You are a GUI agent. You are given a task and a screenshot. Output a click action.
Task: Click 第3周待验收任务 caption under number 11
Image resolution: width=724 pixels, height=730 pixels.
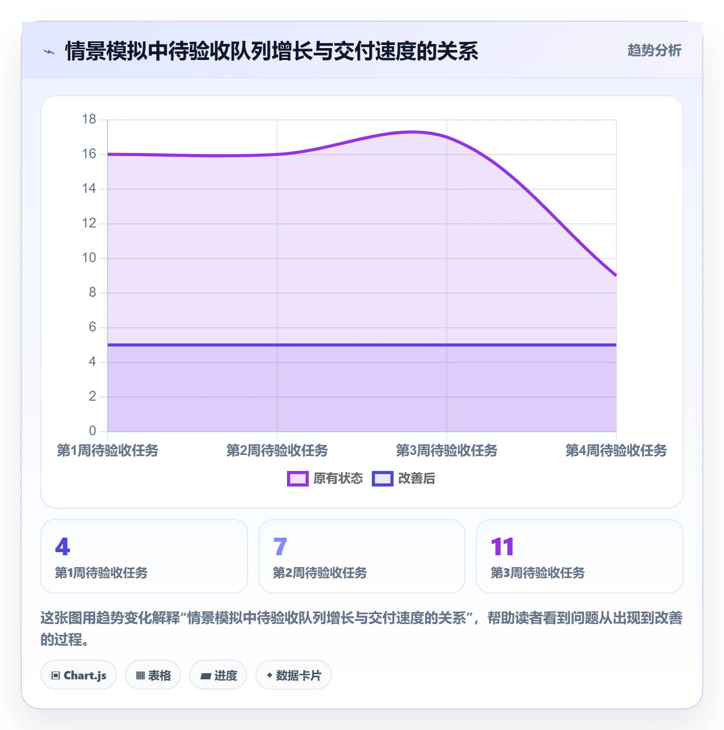point(537,573)
